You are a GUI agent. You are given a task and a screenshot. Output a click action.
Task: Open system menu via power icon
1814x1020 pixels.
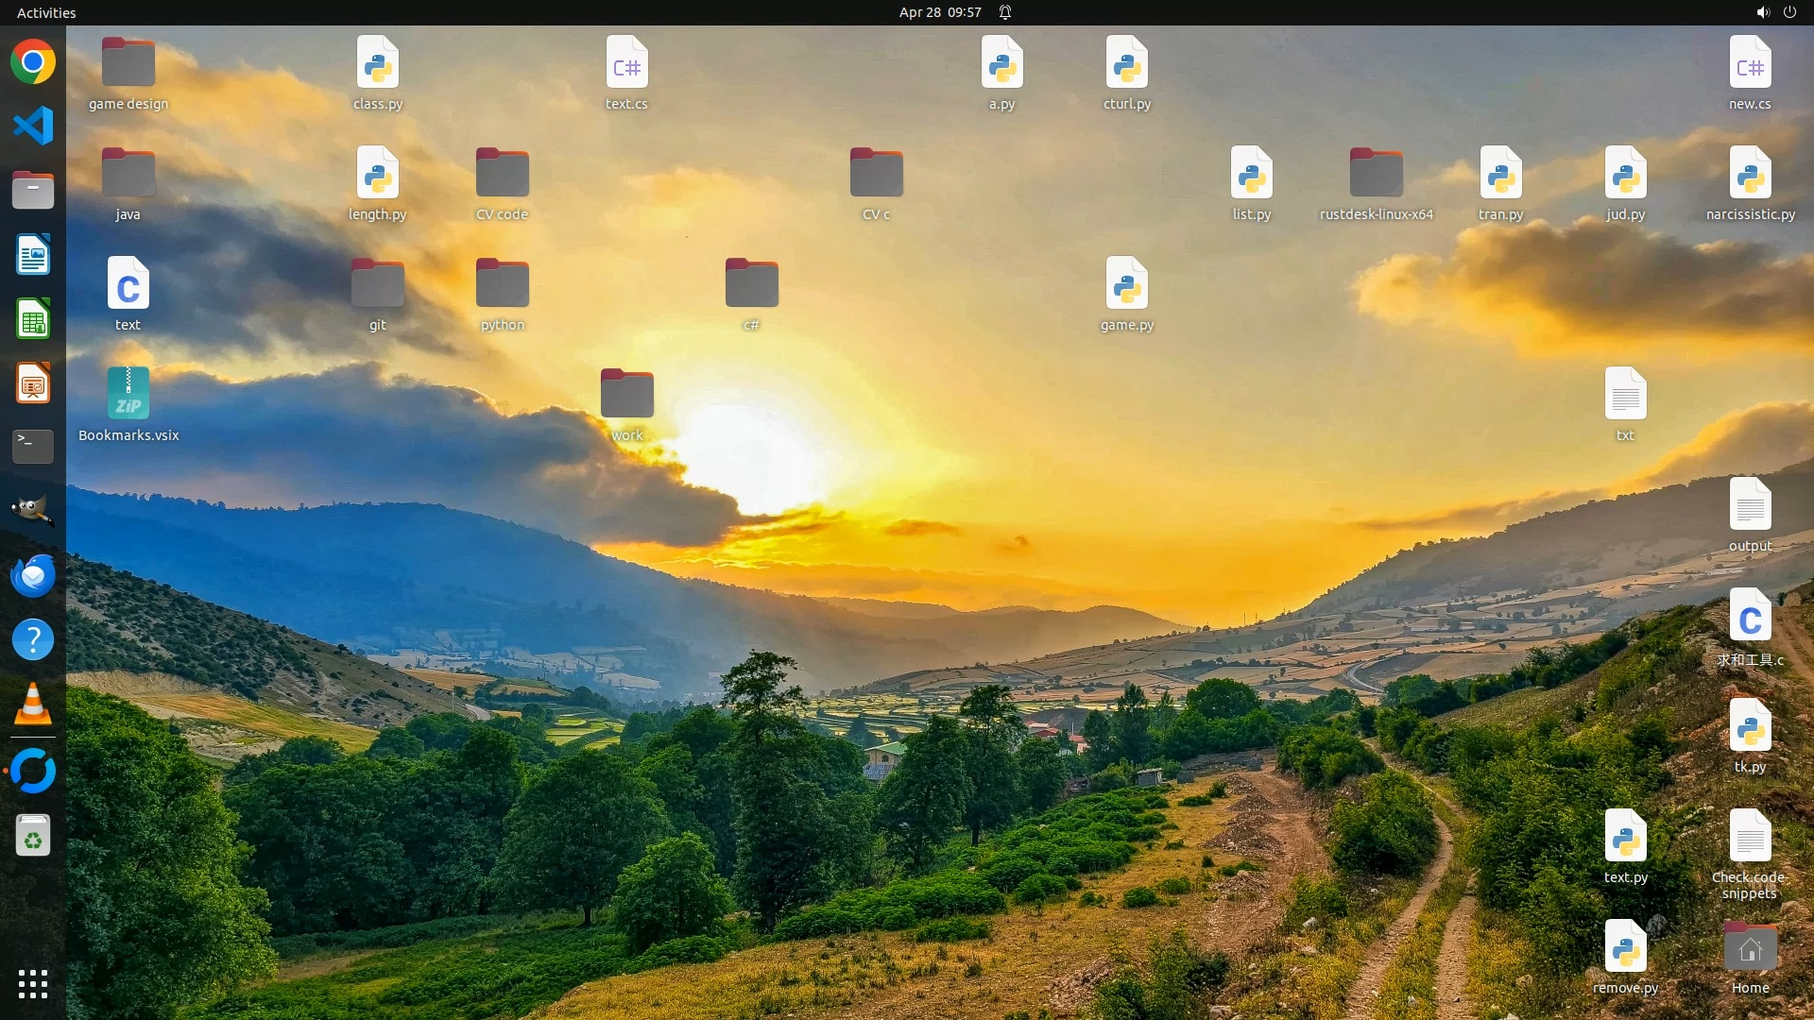point(1789,12)
